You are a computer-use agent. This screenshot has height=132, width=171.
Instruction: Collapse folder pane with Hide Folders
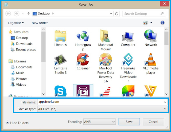click(17, 123)
